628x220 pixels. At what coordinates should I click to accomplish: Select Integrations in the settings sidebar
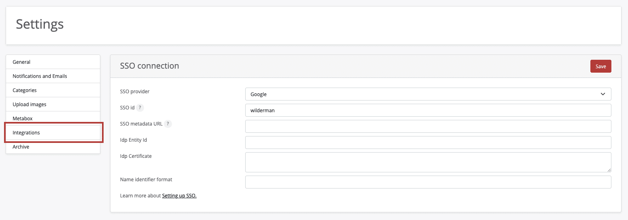(53, 132)
